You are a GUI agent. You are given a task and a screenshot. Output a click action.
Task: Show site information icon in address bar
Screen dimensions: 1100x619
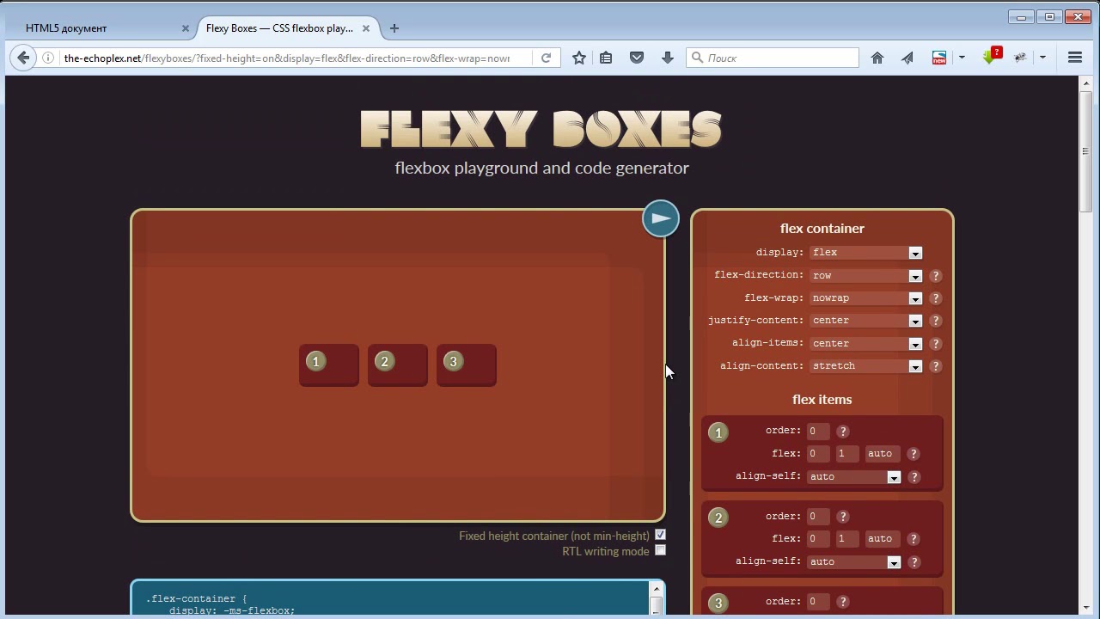tap(48, 58)
